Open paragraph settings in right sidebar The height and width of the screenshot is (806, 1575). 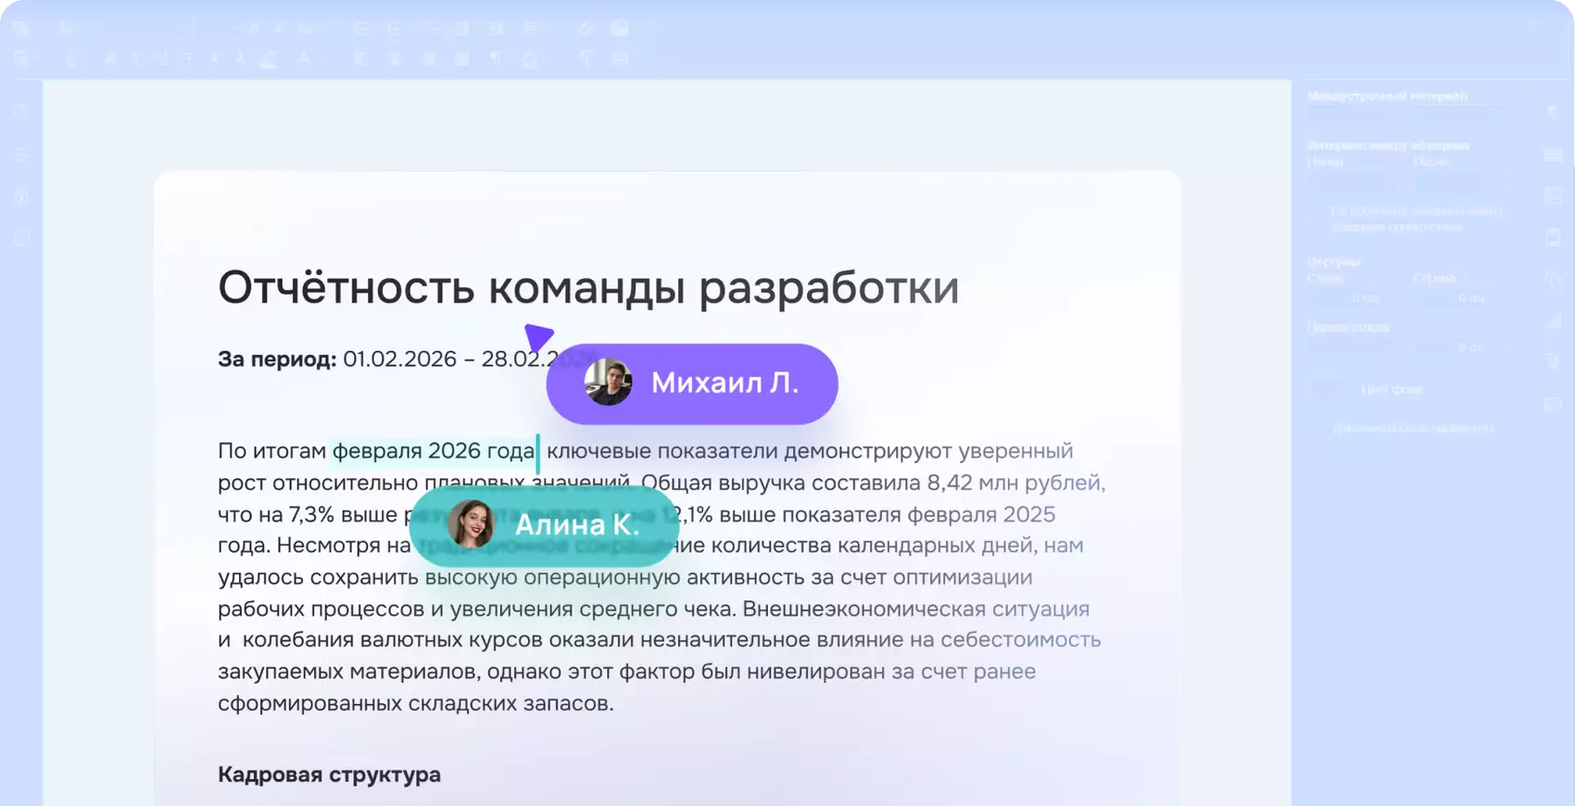click(1554, 112)
